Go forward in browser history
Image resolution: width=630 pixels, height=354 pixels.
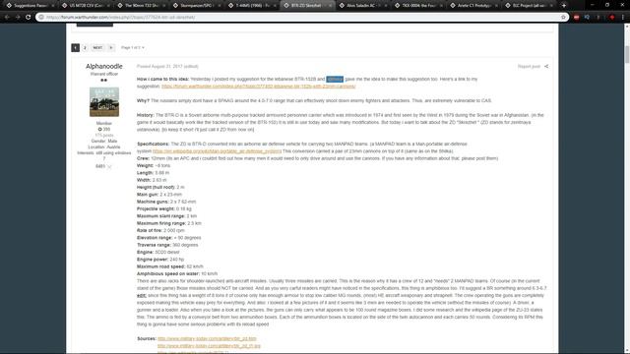click(18, 18)
